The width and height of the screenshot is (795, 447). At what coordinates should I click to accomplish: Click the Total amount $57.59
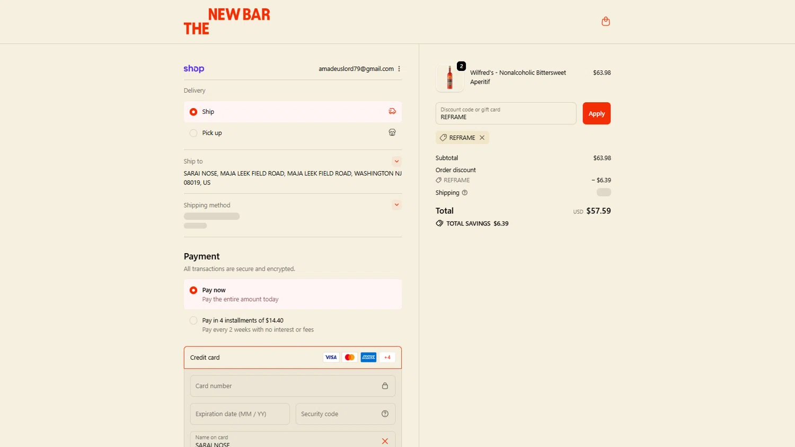598,211
